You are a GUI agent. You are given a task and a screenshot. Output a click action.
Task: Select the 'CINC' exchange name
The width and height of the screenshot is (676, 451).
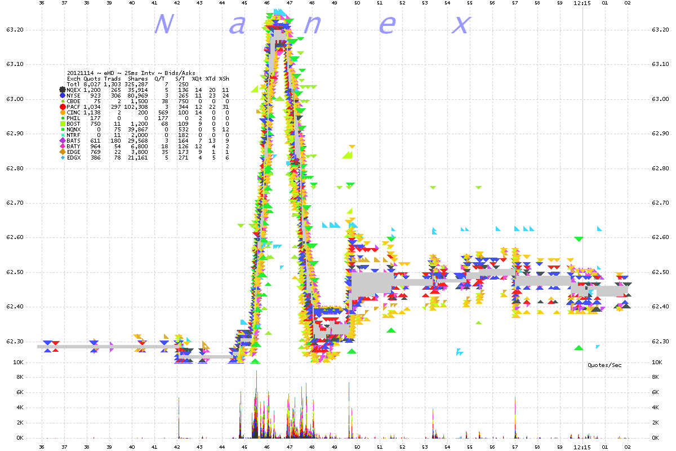[x=74, y=113]
